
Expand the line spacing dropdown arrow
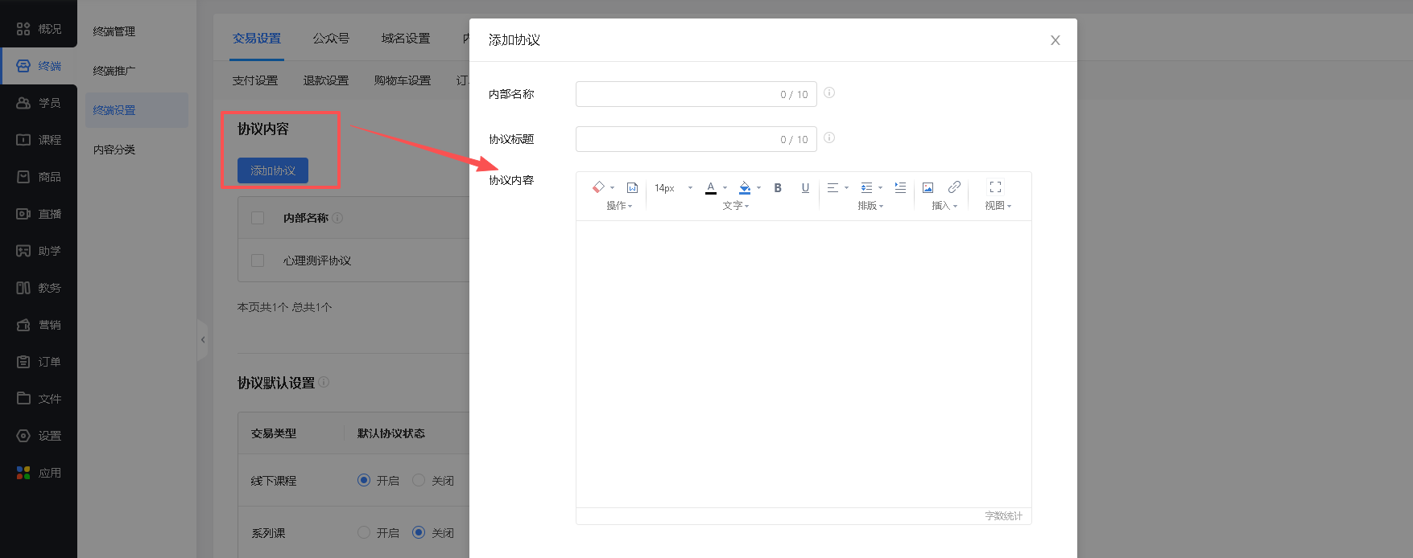(880, 188)
